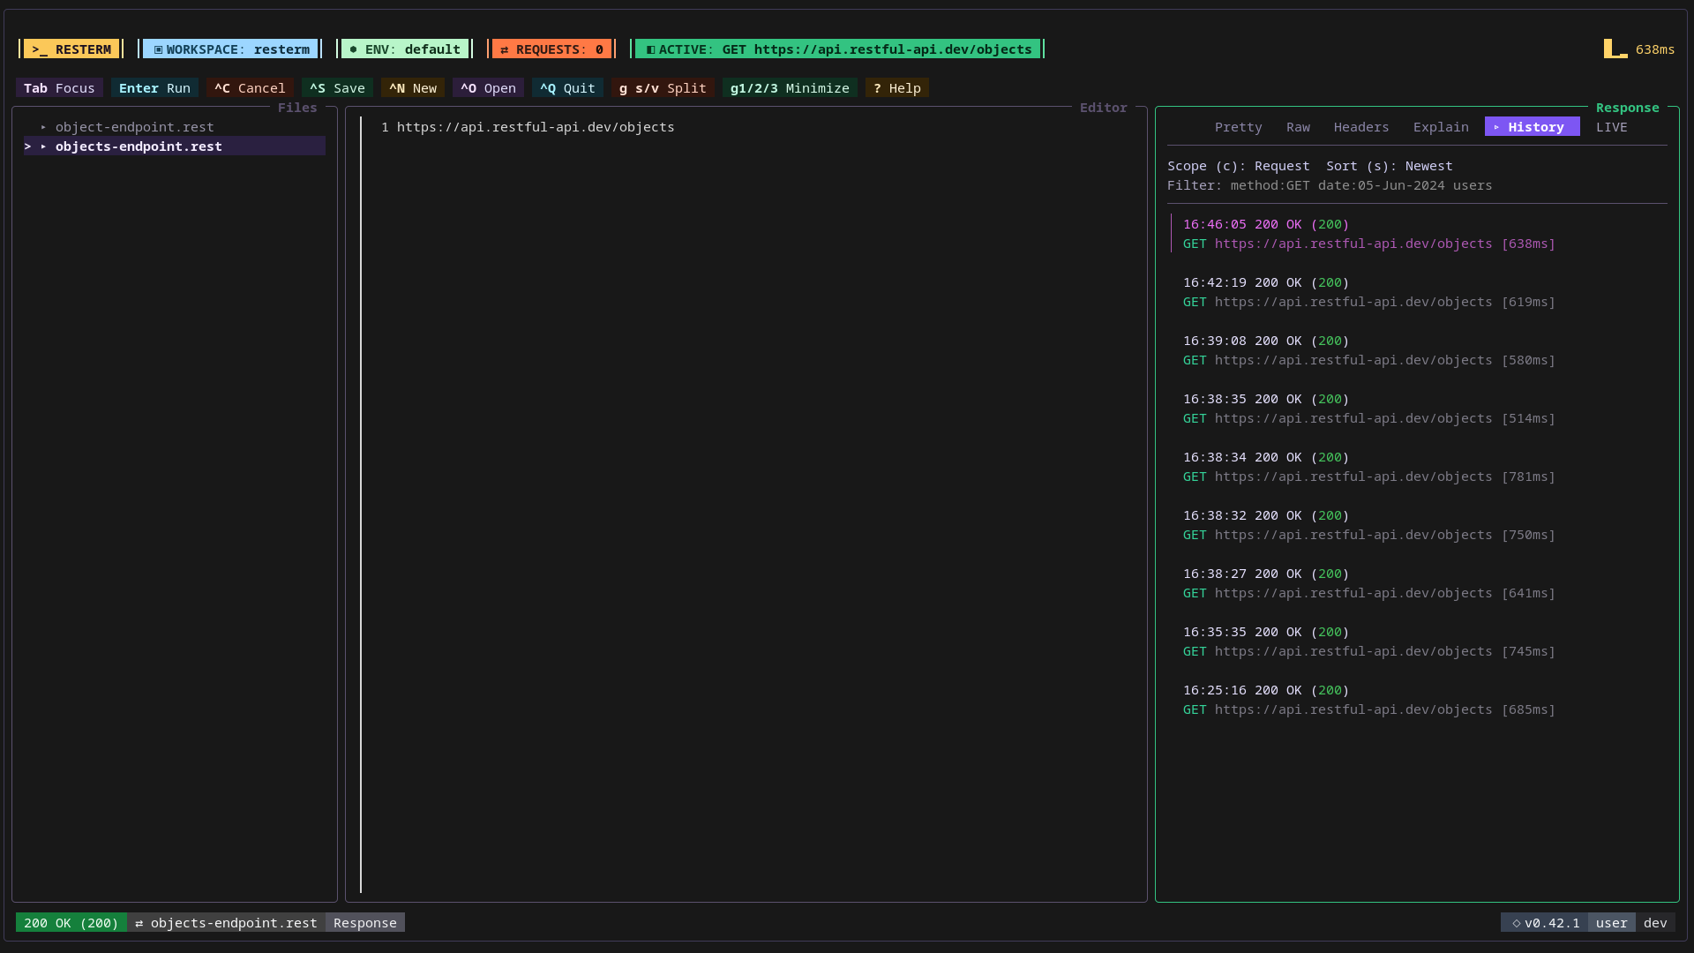
Task: Click the WORKSPACE: resterm badge
Action: pyautogui.click(x=230, y=49)
